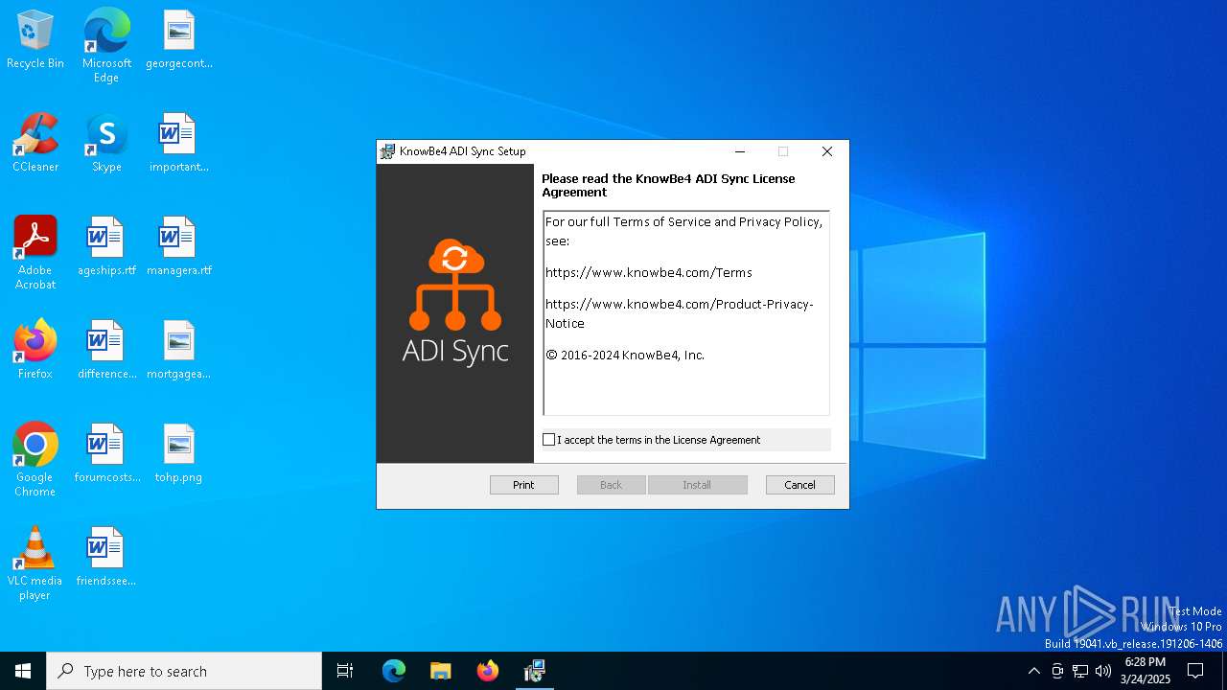Open Microsoft Edge from the taskbar

[394, 671]
